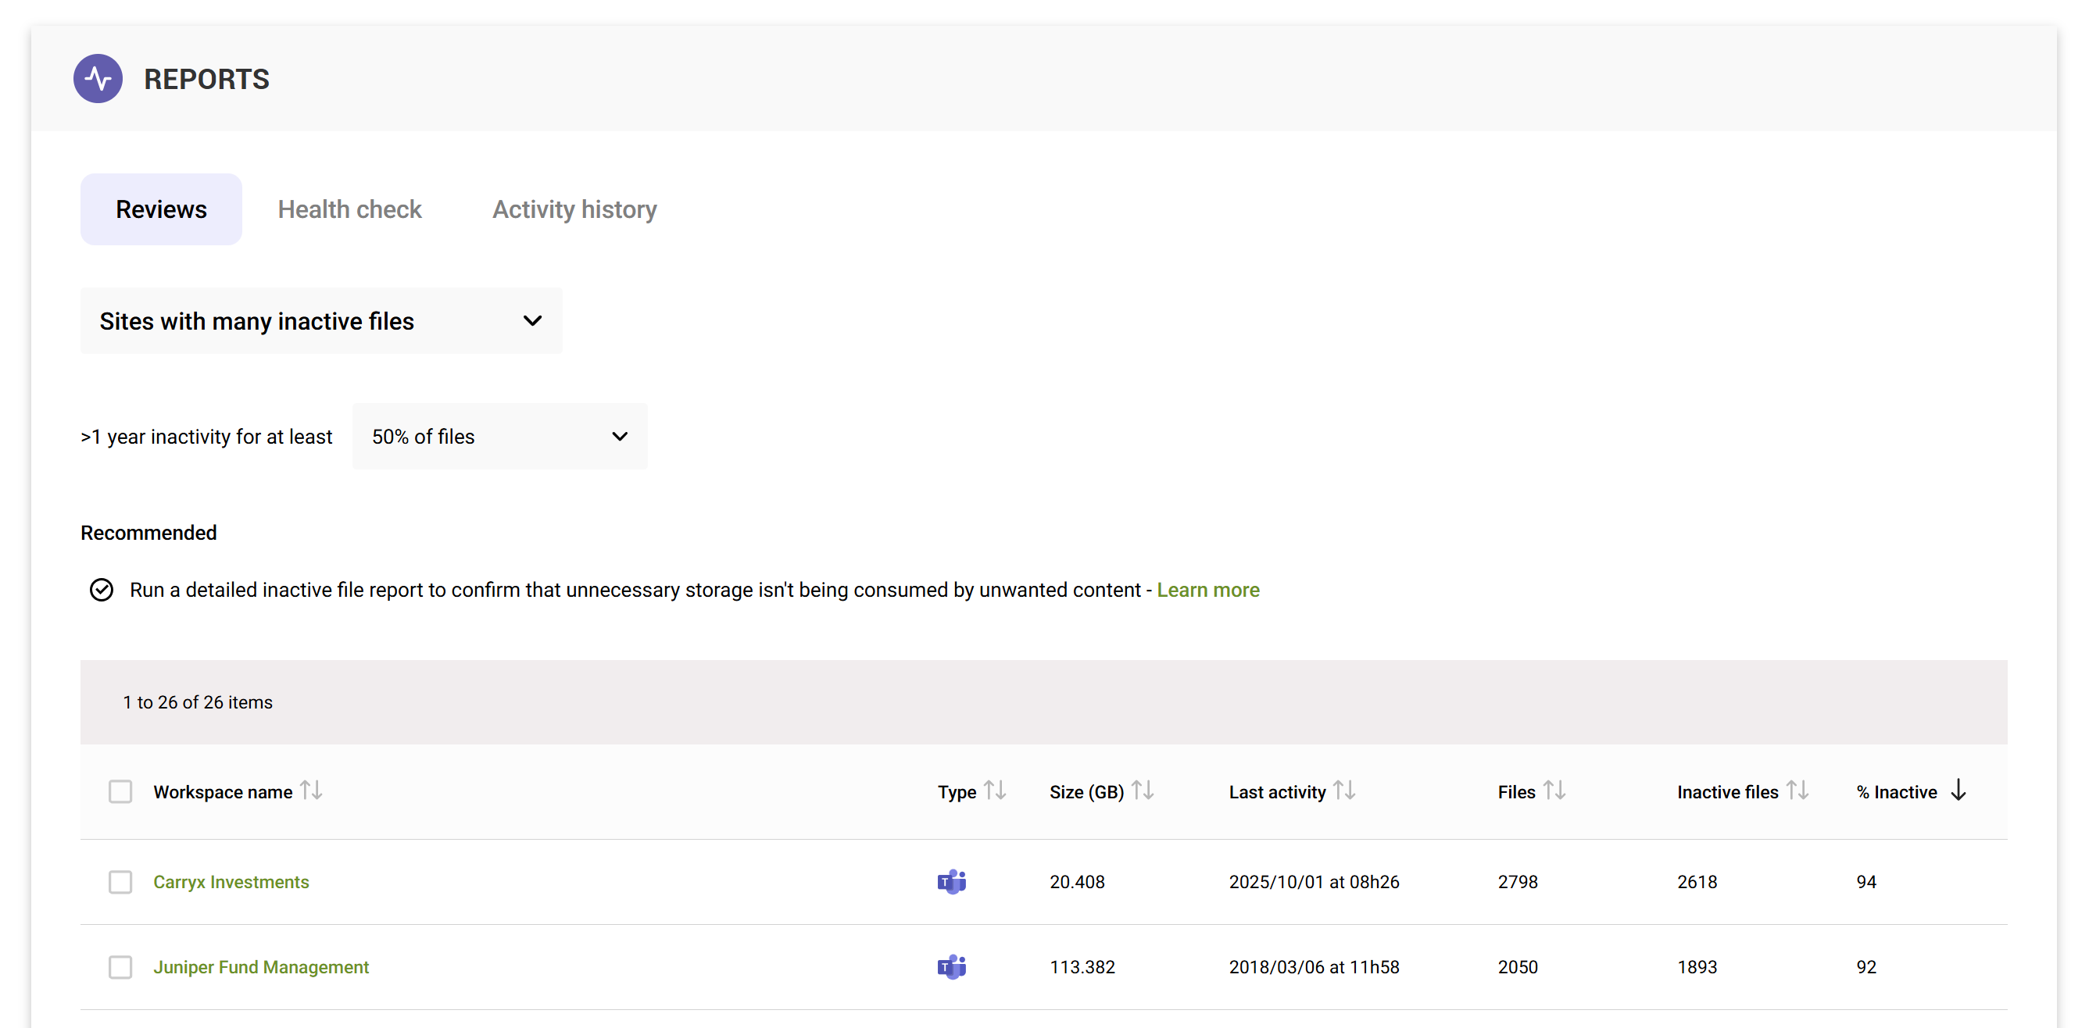
Task: Click Teams icon for Carryx Investments
Action: 951,881
